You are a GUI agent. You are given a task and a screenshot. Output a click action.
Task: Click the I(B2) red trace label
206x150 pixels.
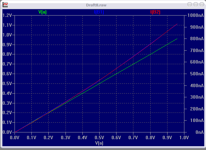155,12
